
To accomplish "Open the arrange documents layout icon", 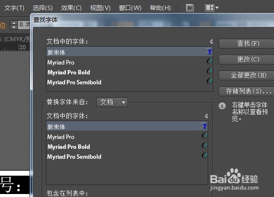I will (210, 7).
